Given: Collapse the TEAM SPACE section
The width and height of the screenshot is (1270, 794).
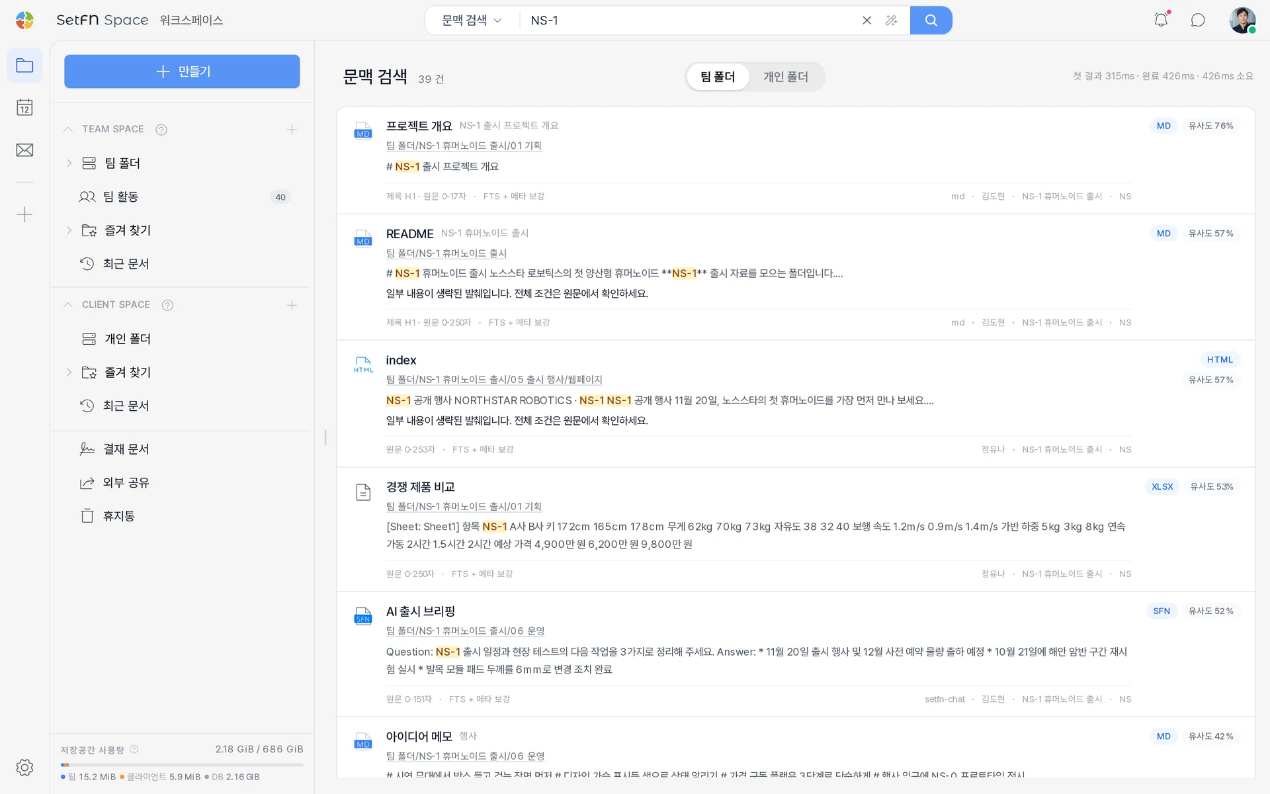Looking at the screenshot, I should click(67, 130).
